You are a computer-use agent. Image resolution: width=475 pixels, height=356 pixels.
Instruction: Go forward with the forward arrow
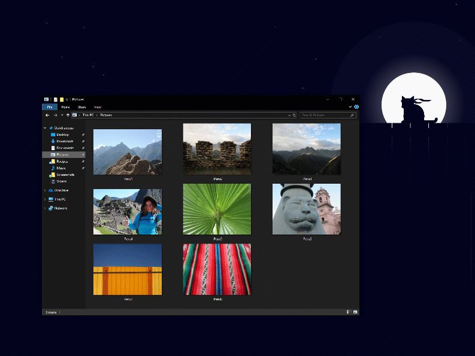[56, 115]
